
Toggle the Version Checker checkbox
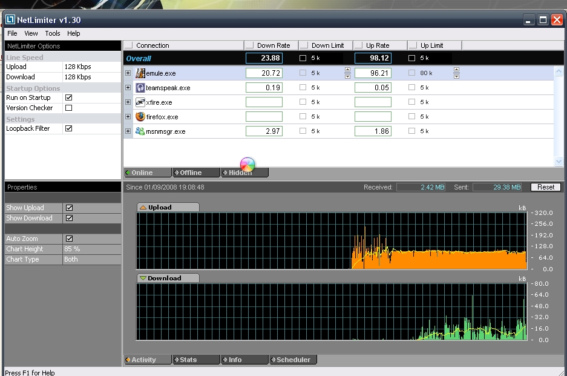pyautogui.click(x=69, y=108)
